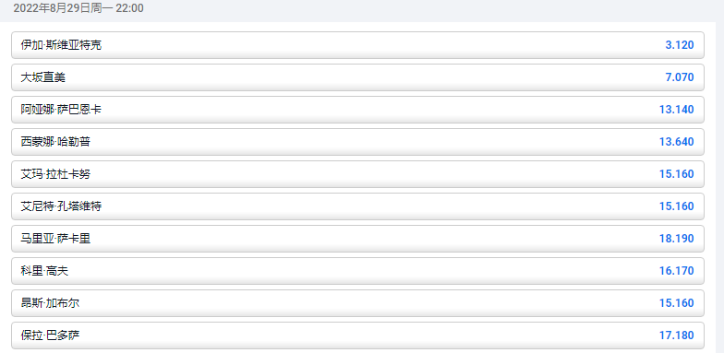Choose 大坂直美 as the winner pick
The height and width of the screenshot is (353, 724).
coord(358,77)
